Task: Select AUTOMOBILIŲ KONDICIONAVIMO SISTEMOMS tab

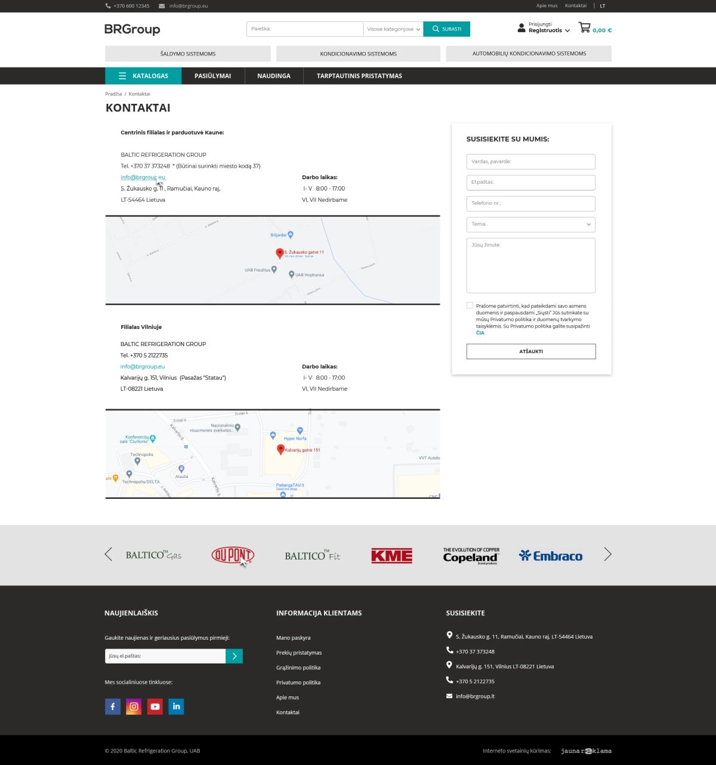Action: [529, 54]
